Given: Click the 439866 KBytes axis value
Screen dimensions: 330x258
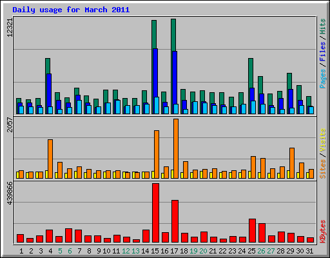Looking at the screenshot, I should pos(10,193).
